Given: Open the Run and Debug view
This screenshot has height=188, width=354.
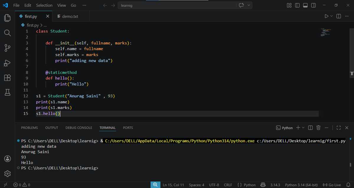Looking at the screenshot, I should (x=7, y=63).
